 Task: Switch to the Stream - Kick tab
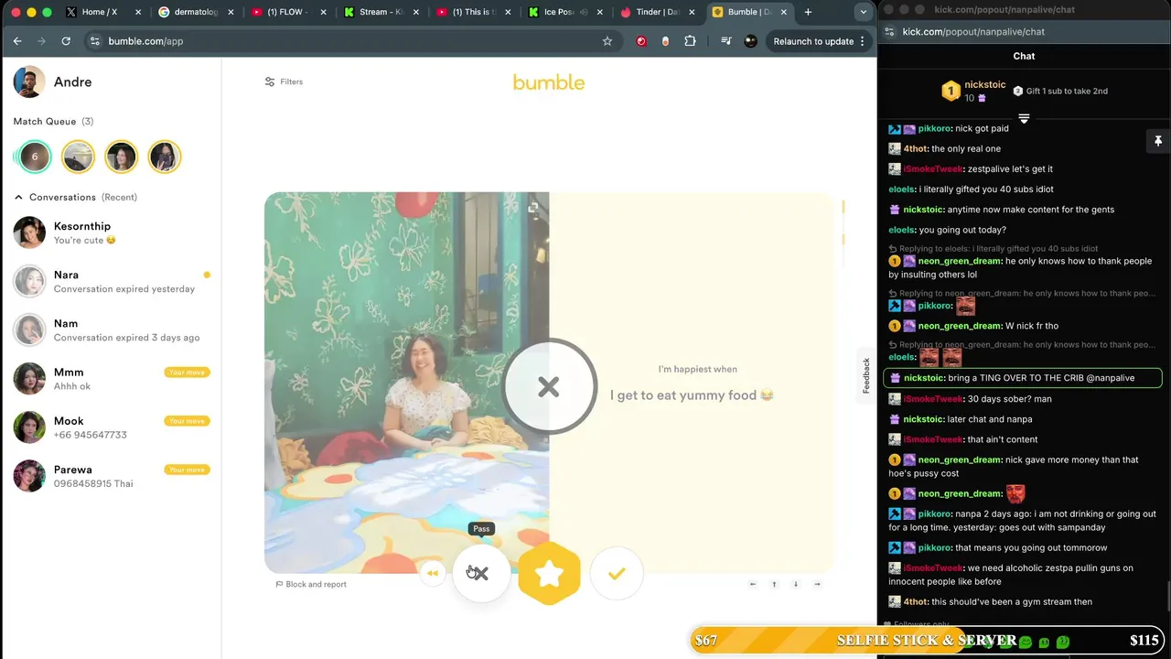tap(380, 12)
